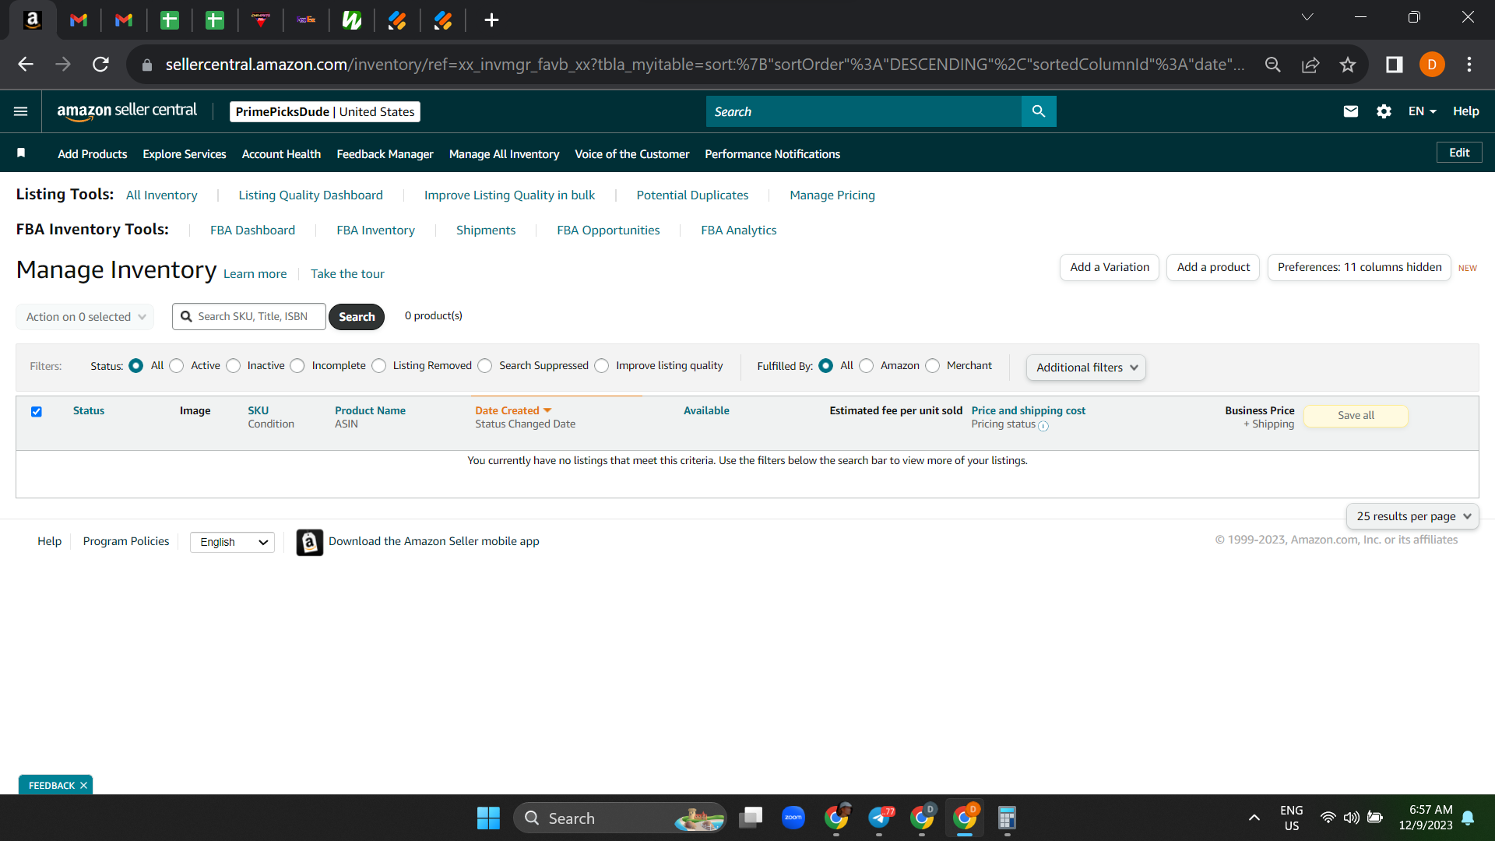Click the Take the tour link
Image resolution: width=1495 pixels, height=841 pixels.
[347, 274]
